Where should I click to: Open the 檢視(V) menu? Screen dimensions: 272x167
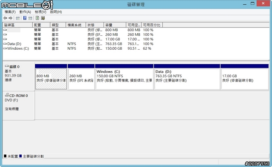click(40, 12)
